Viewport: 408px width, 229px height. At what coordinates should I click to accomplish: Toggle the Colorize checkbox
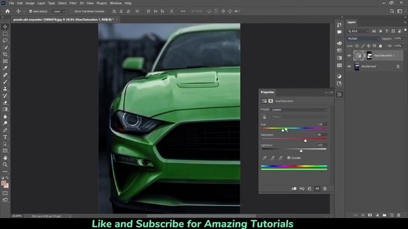pos(289,158)
